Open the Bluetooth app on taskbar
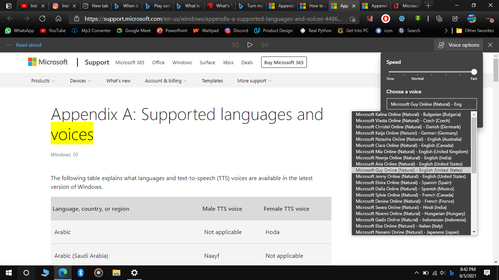Screen dimensions: 499x280 (81, 272)
